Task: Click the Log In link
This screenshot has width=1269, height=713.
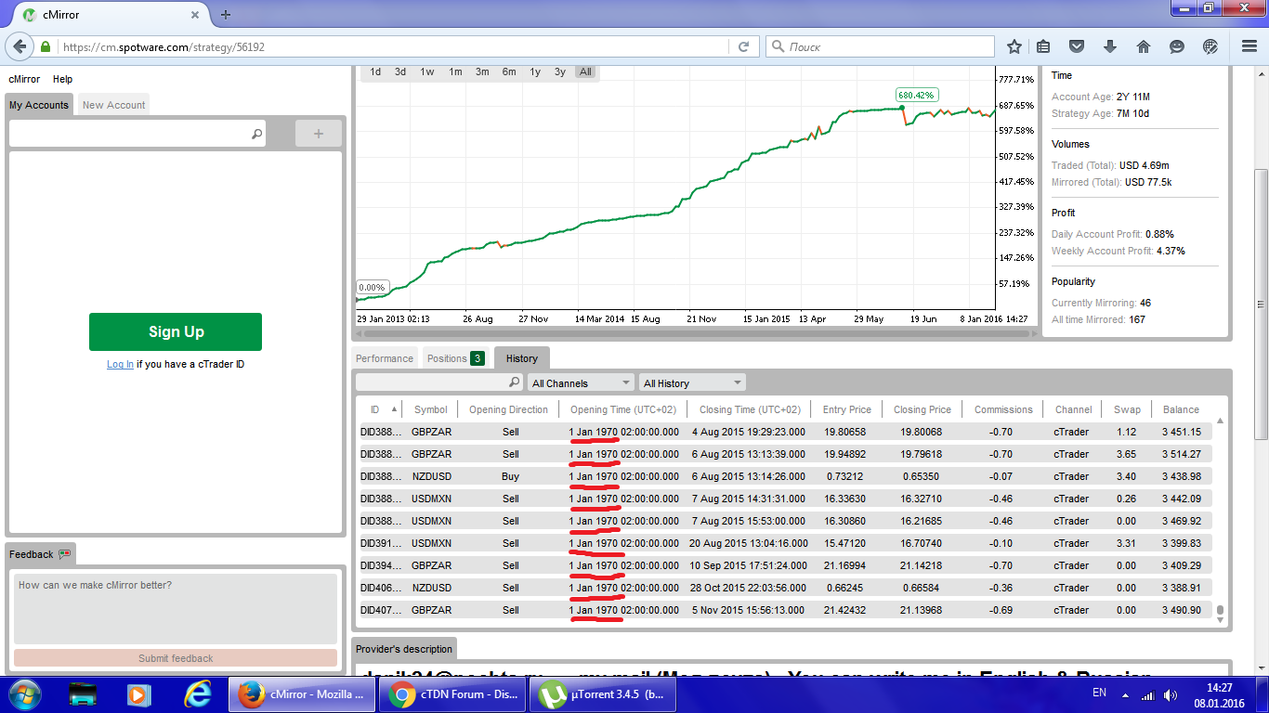Action: coord(120,364)
